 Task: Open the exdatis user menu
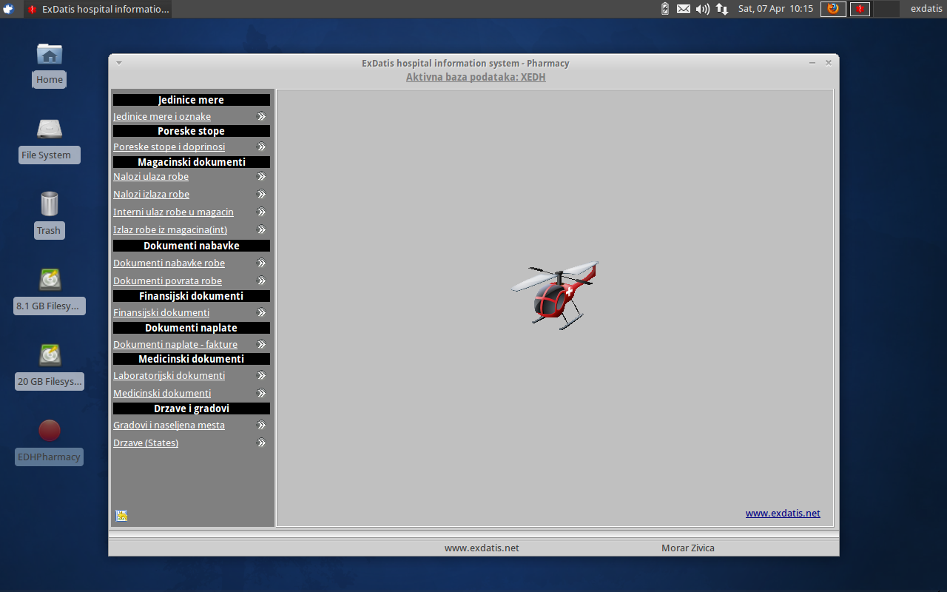tap(926, 9)
